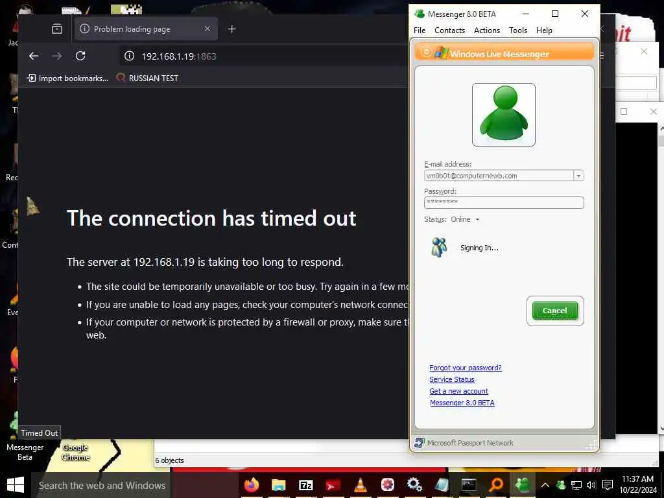Close the Problem loading page tab
The width and height of the screenshot is (664, 498).
tap(207, 29)
